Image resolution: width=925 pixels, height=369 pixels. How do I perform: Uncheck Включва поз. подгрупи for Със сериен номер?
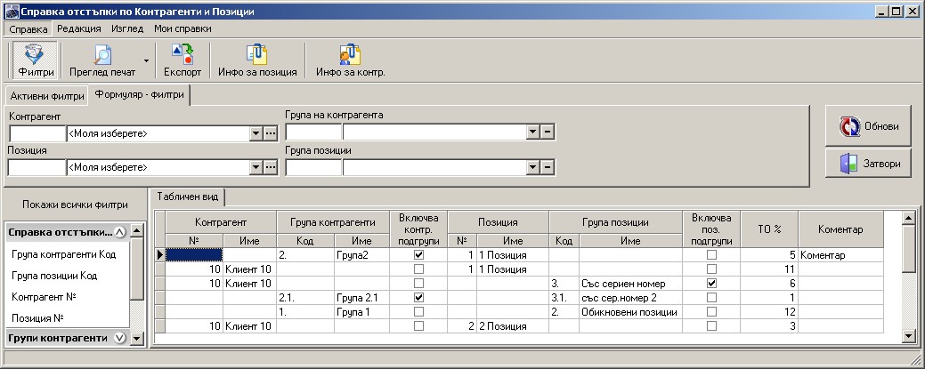pos(712,284)
